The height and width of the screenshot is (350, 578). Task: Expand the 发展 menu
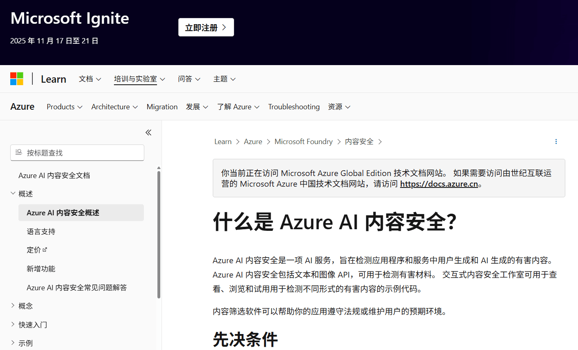197,107
